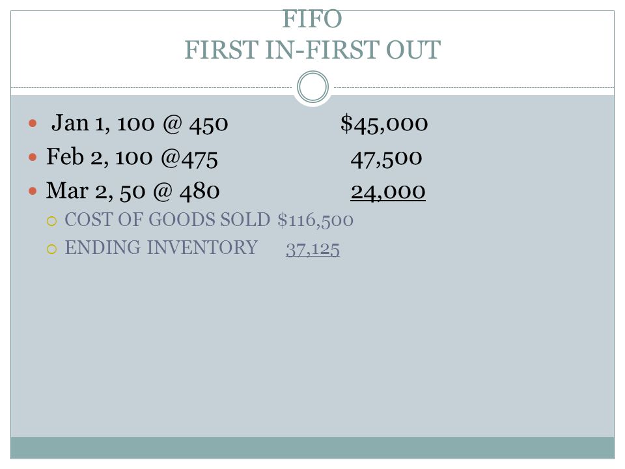Click the orange bullet beside Jan 1

33,123
